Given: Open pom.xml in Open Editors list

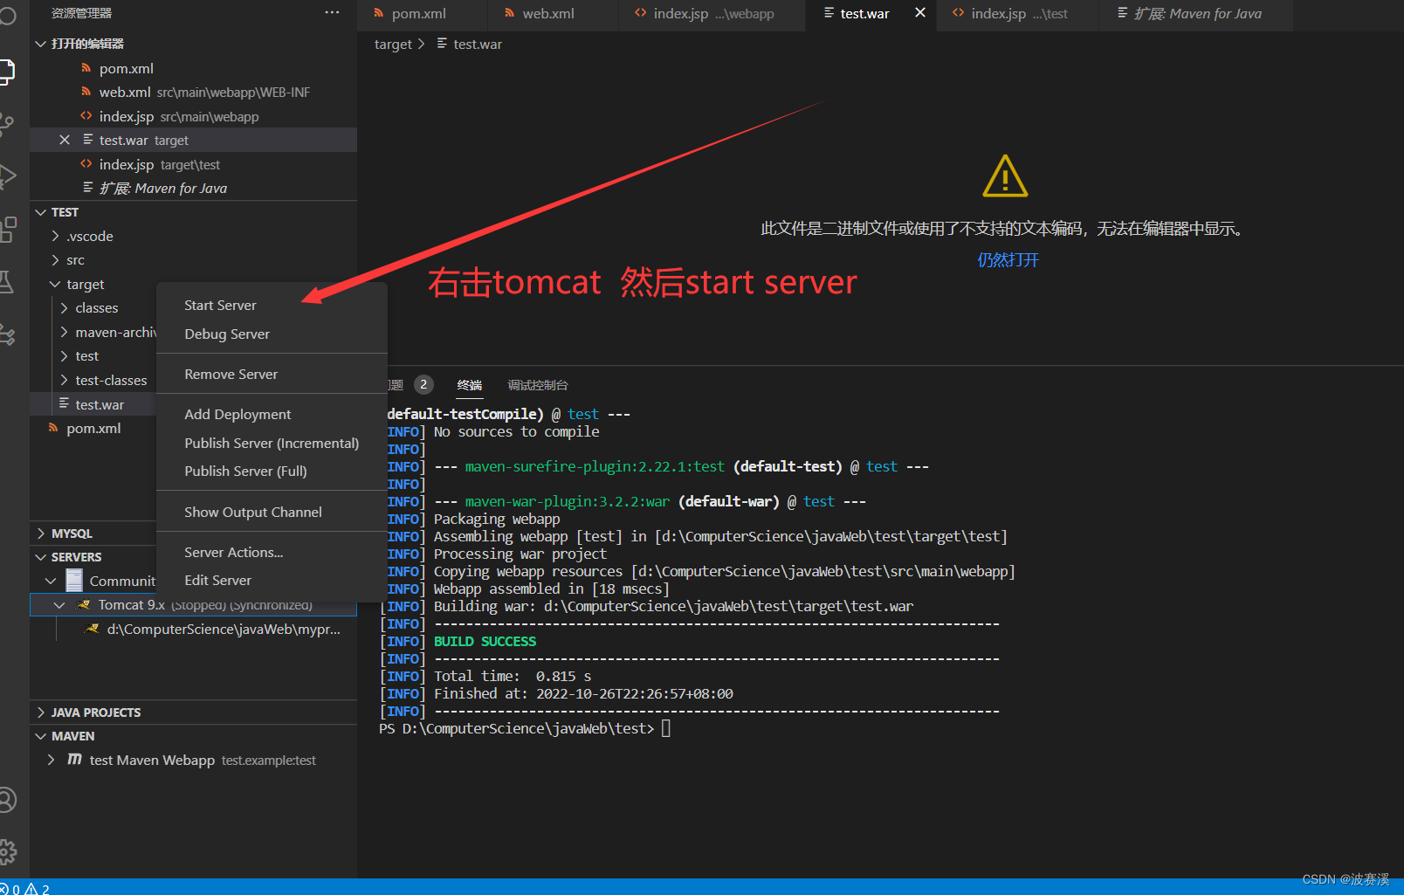Looking at the screenshot, I should [x=194, y=68].
